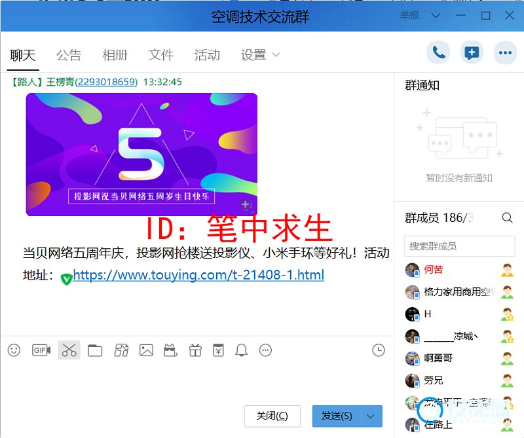Screen dimensions: 524x438
Task: Open the documents icon beside the folder
Action: click(x=121, y=350)
